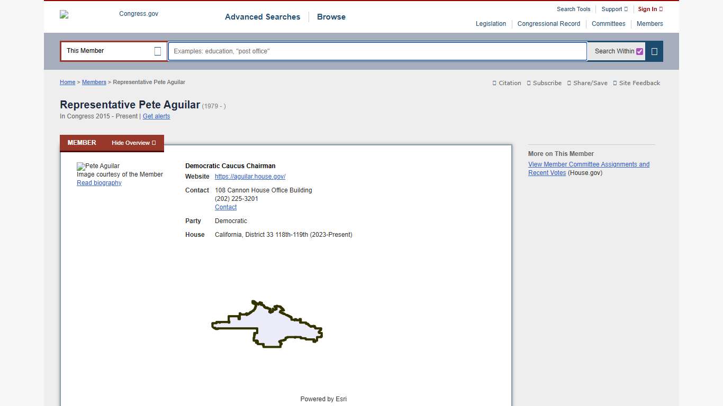Viewport: 723px width, 406px height.
Task: Click Subscribe for this member
Action: (544, 83)
